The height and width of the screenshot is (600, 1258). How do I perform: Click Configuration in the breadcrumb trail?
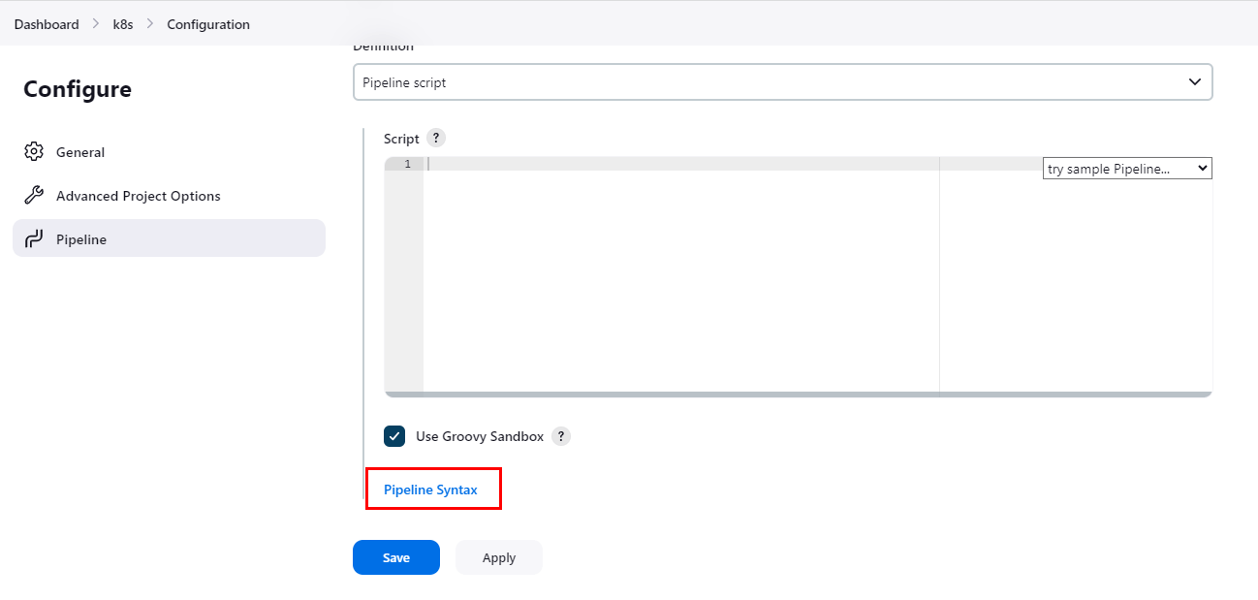coord(208,23)
